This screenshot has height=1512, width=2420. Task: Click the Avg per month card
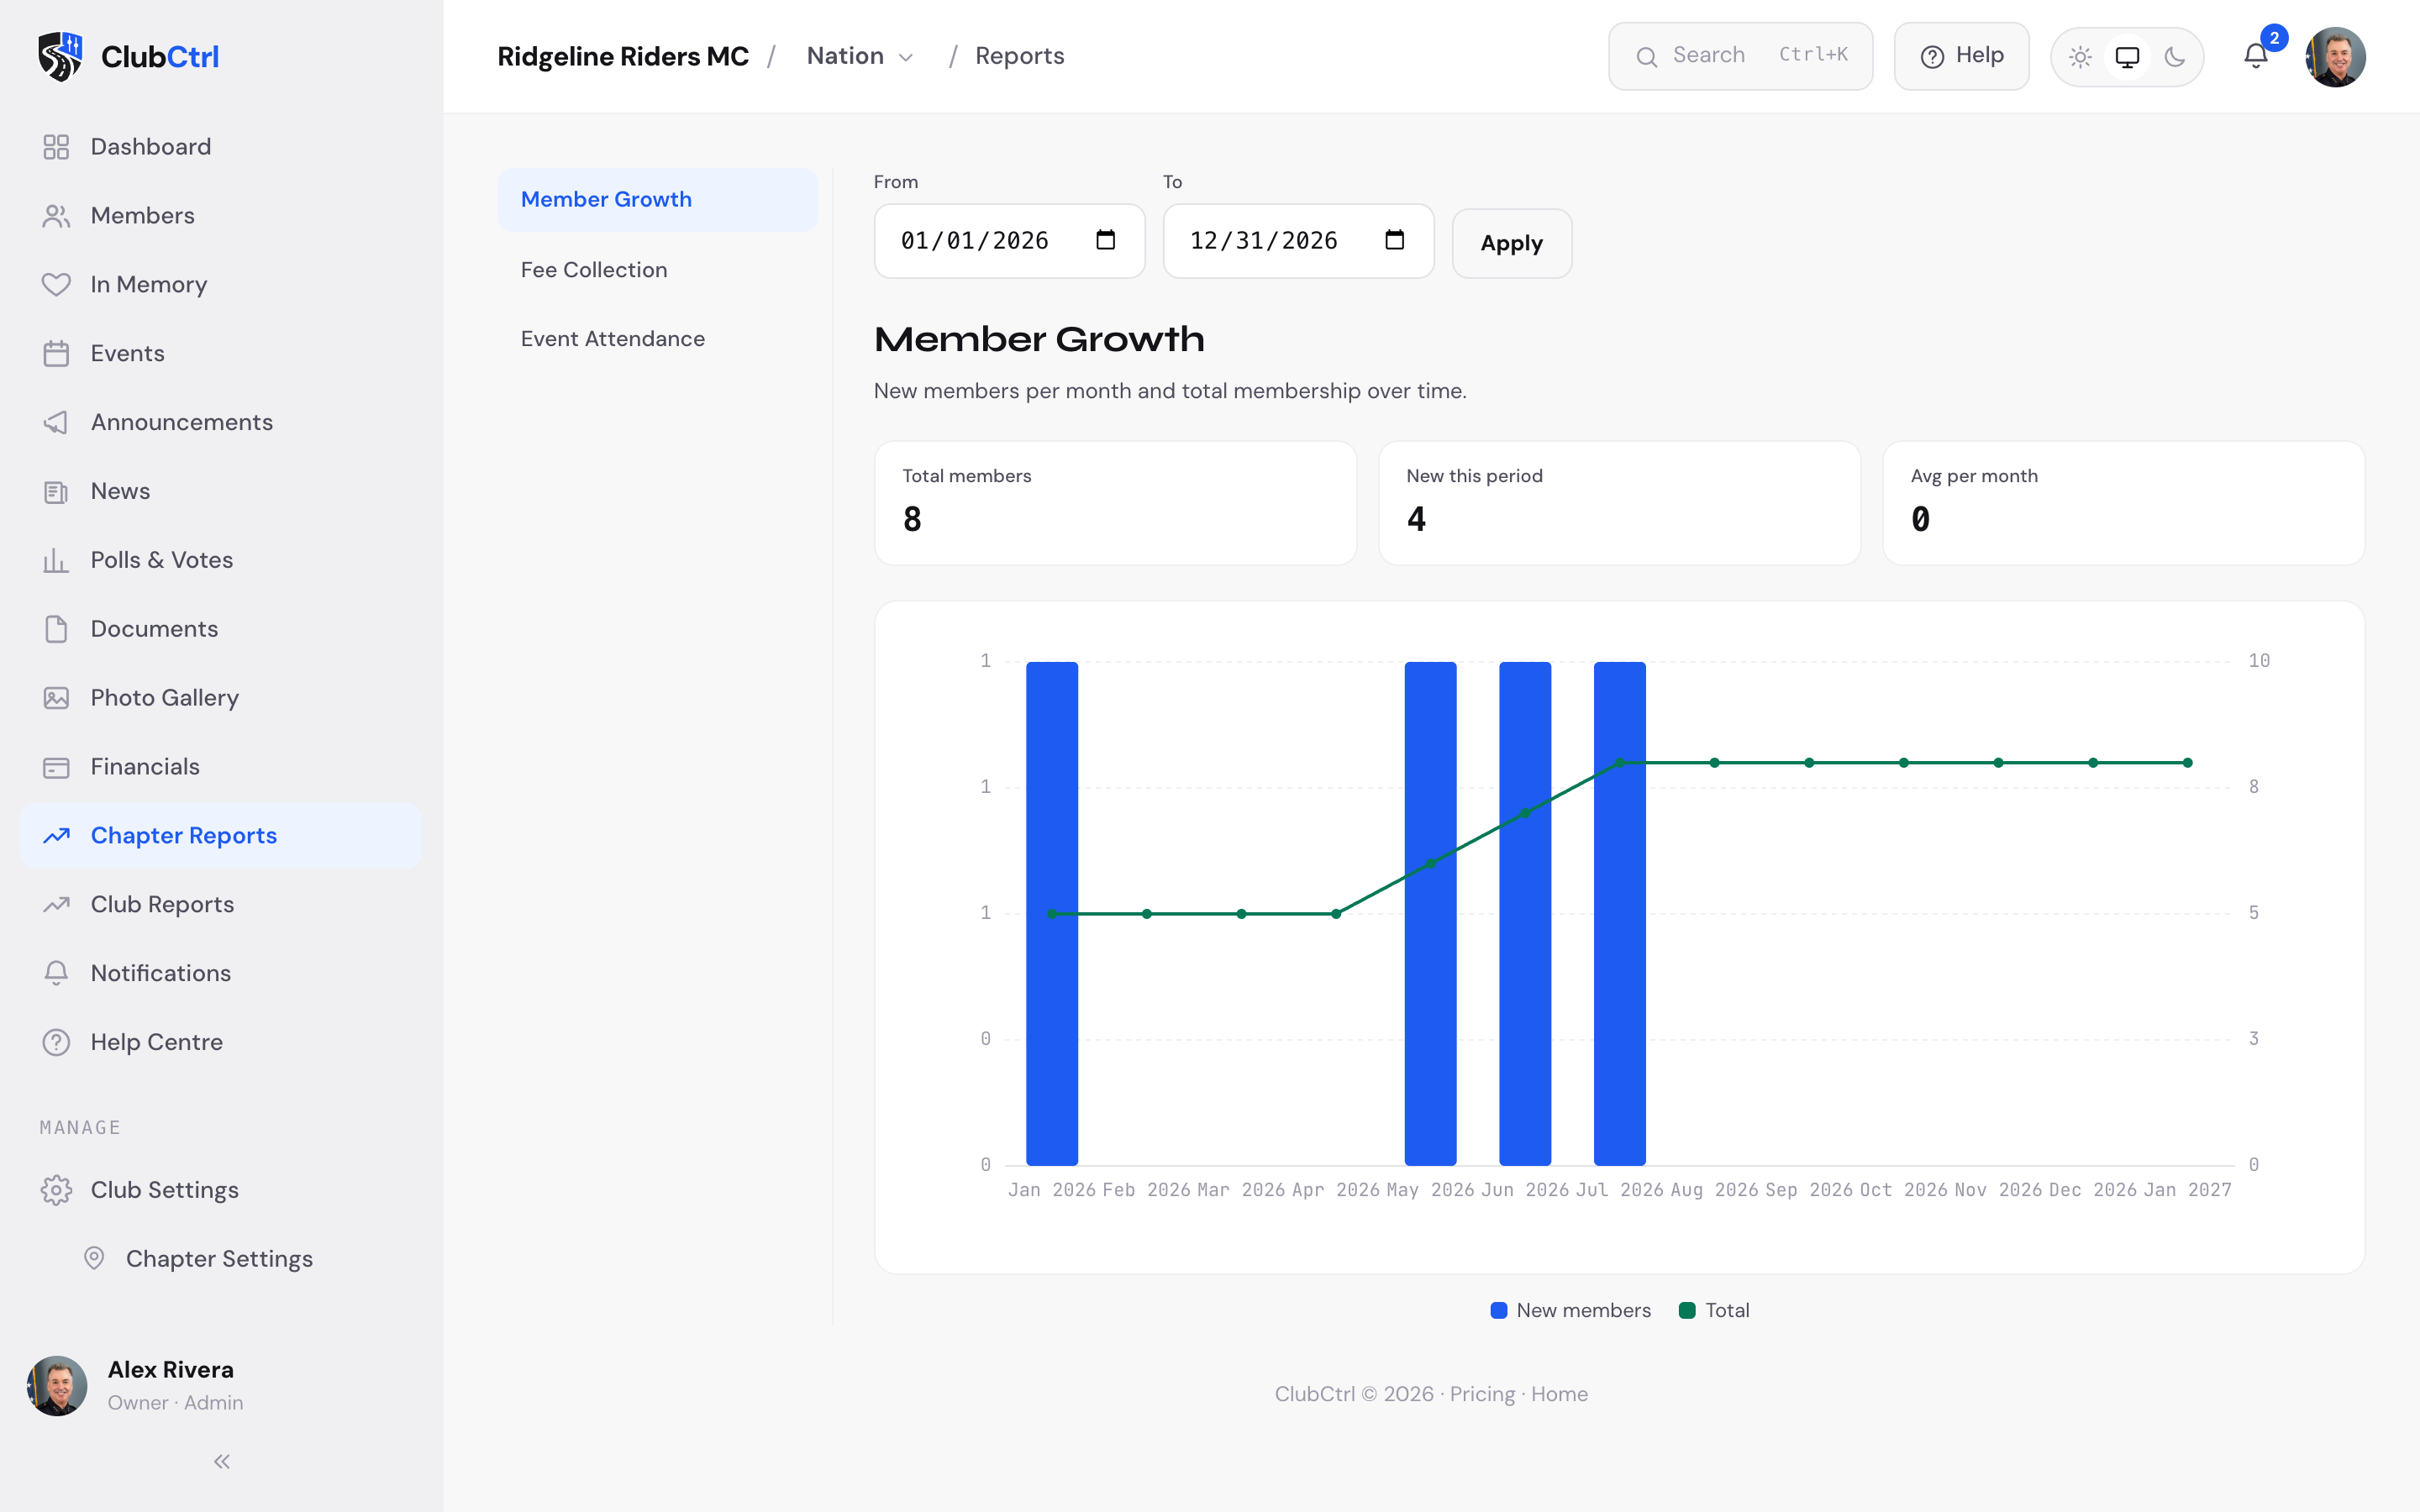pyautogui.click(x=2123, y=503)
